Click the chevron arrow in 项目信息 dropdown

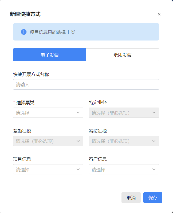coord(78,169)
